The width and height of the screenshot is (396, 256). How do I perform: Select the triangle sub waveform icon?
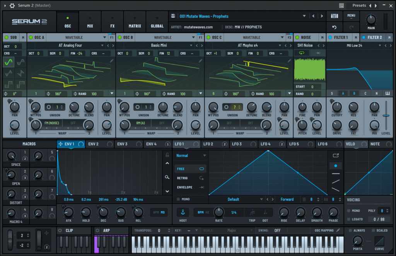9,73
